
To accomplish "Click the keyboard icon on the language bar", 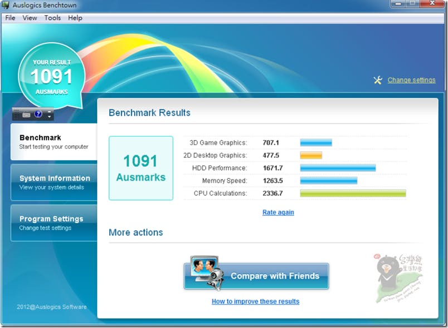I will coord(26,115).
